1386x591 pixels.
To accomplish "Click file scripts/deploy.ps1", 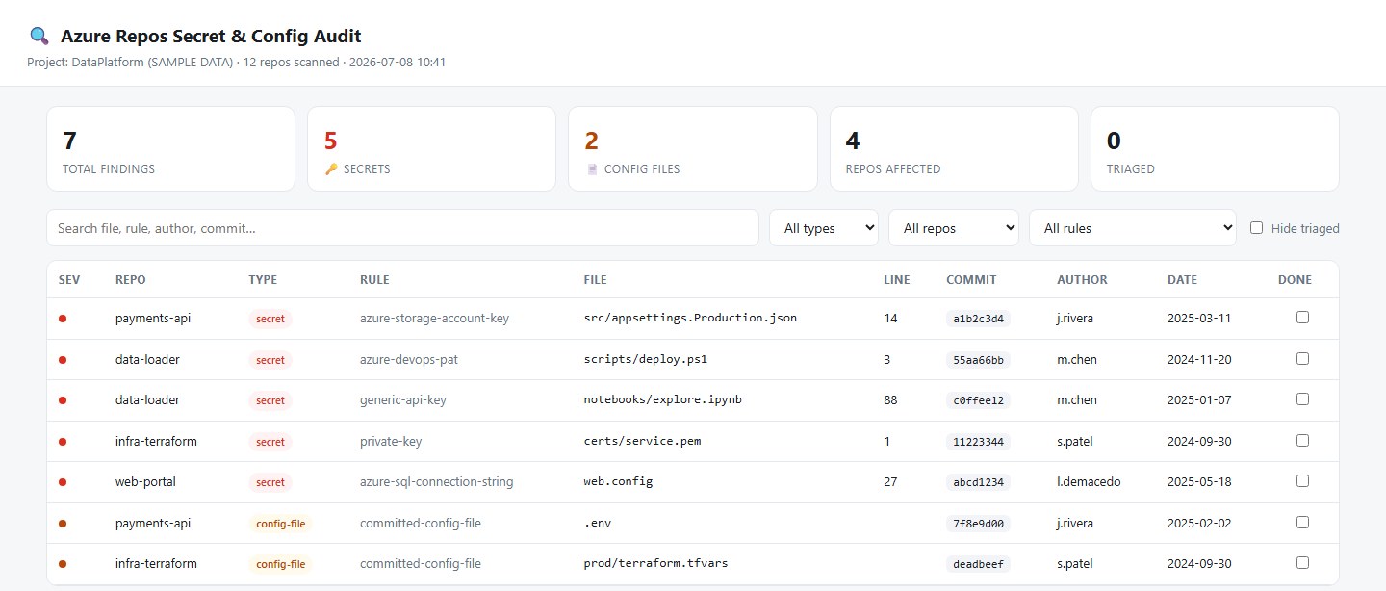I will 646,359.
